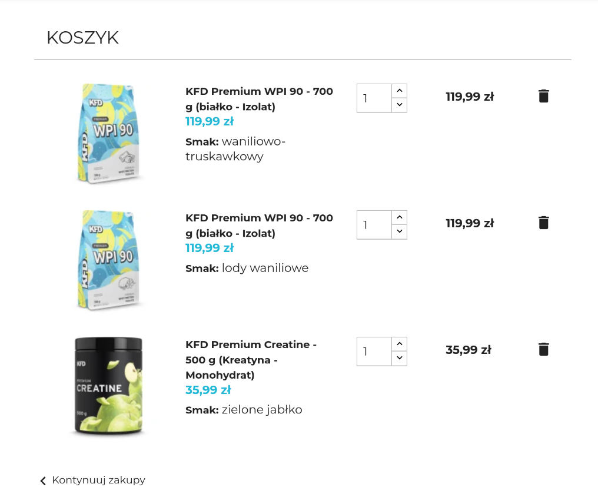Click quantity field for lody waniliowe WPI 90

[x=374, y=224]
